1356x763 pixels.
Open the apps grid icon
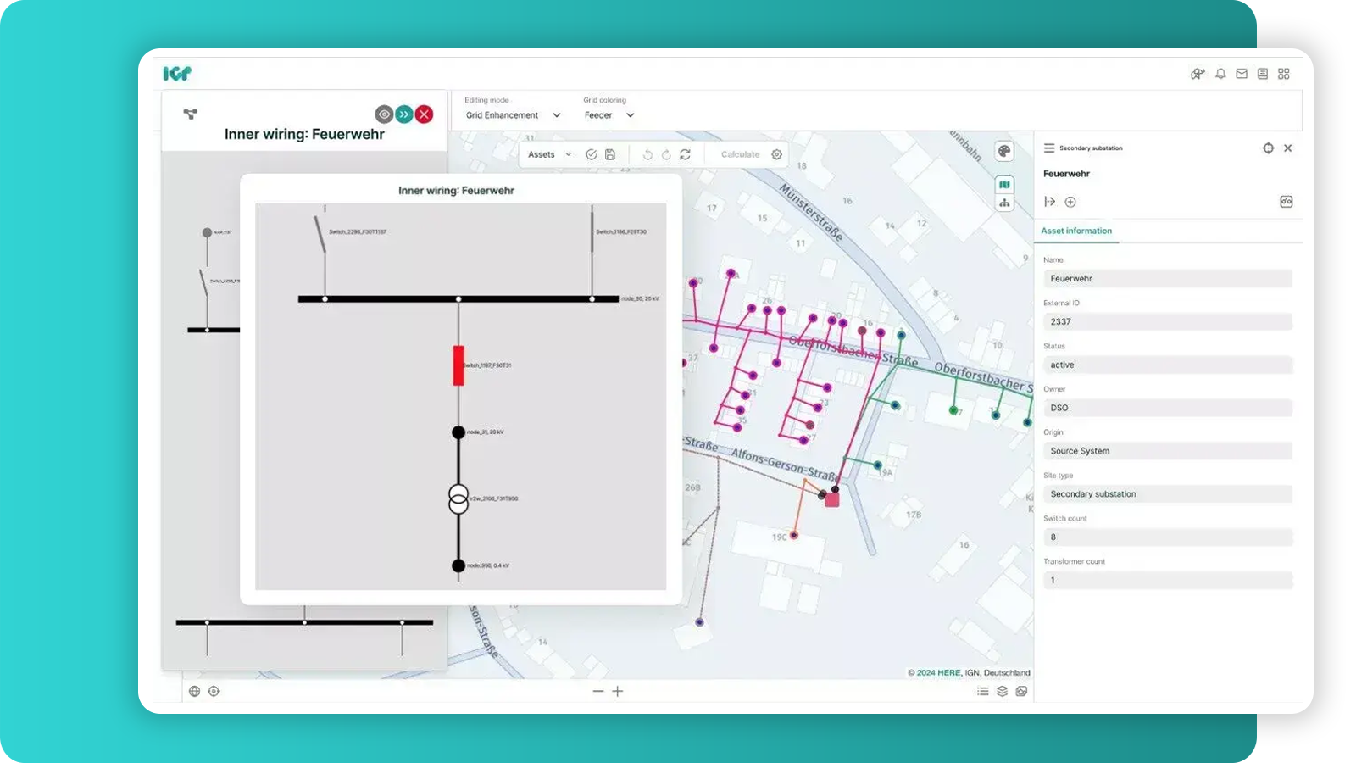coord(1284,74)
